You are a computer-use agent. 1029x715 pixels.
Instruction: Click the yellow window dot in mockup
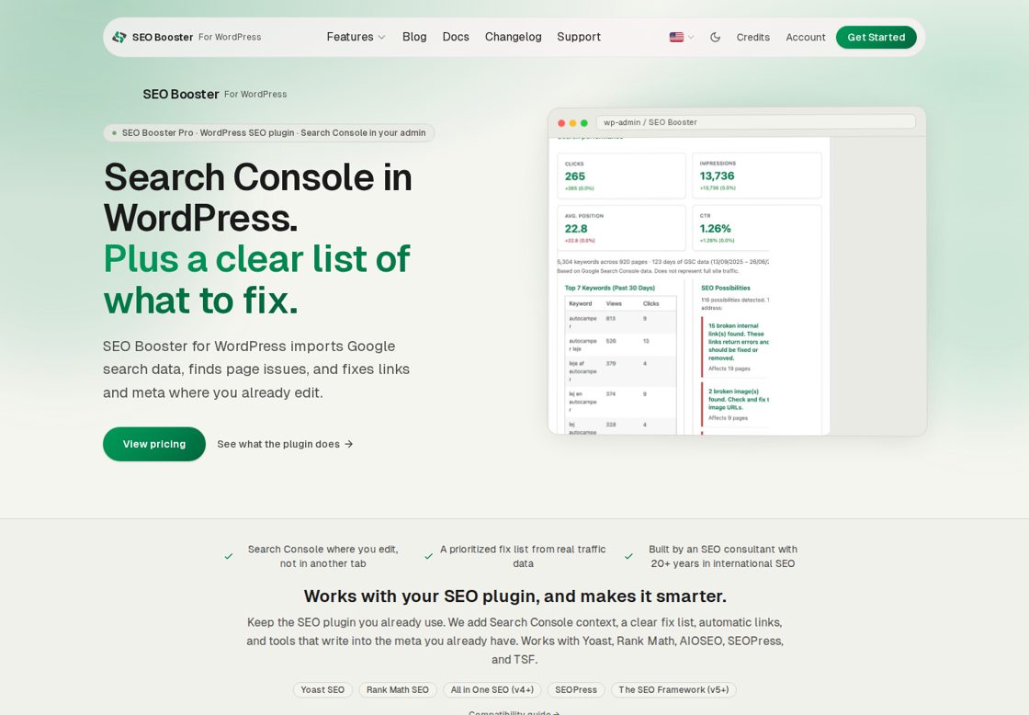click(573, 123)
